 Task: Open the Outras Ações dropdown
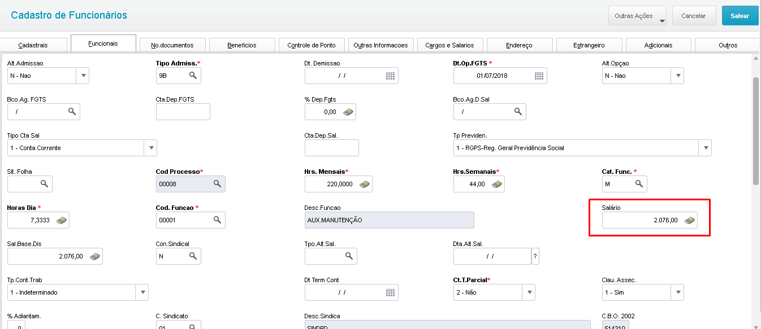pos(637,16)
